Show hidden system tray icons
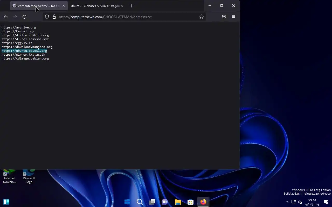332x207 pixels. tap(287, 202)
